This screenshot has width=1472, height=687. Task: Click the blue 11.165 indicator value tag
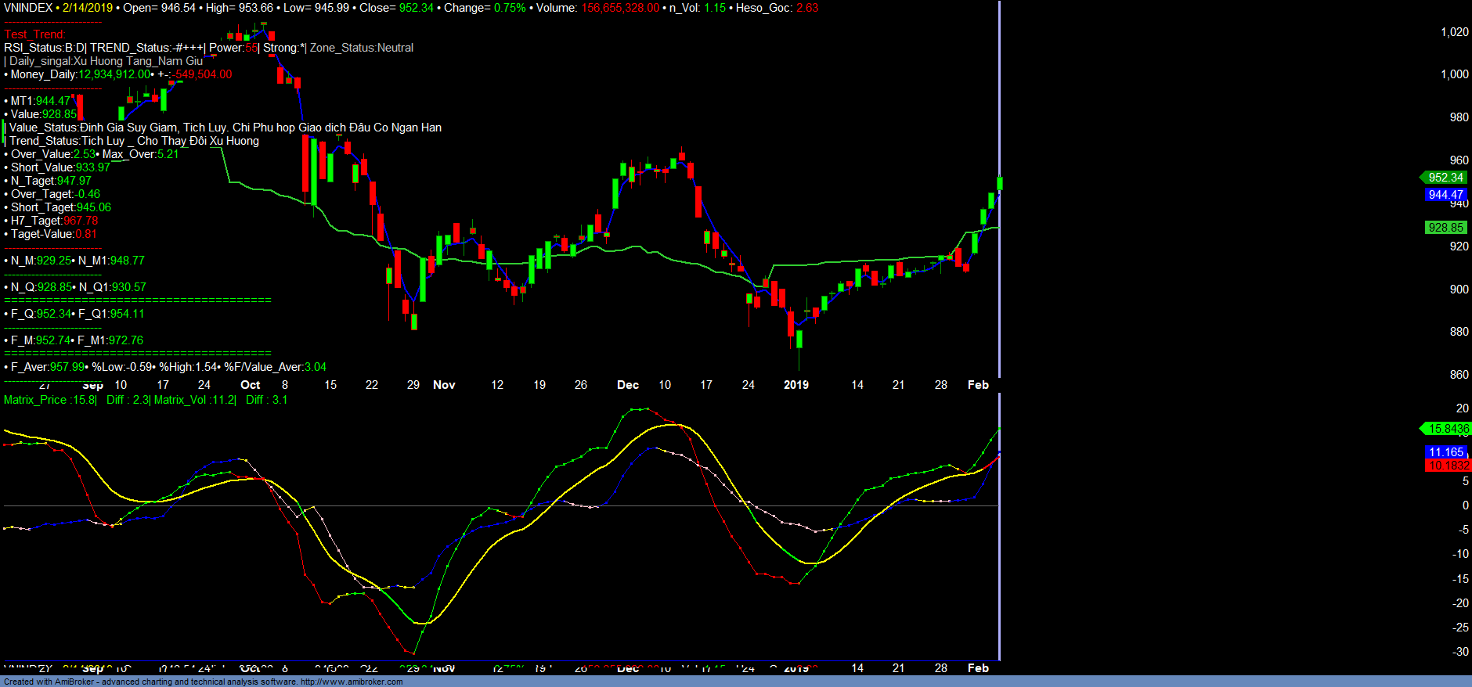coord(1446,452)
